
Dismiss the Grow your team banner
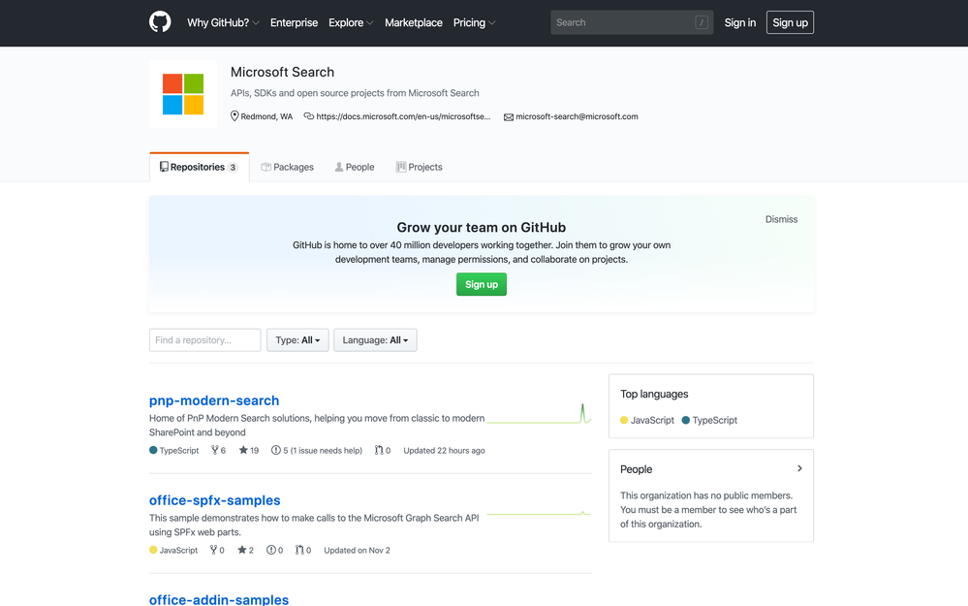782,219
